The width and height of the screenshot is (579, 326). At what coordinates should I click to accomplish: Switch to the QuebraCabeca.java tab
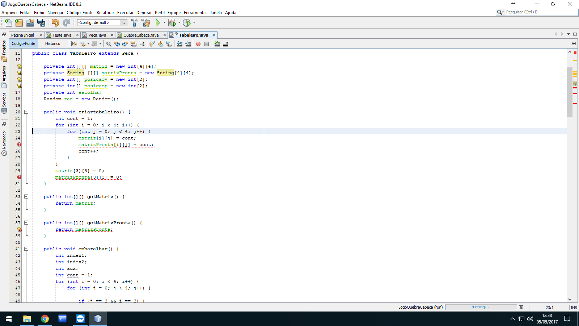click(x=141, y=35)
